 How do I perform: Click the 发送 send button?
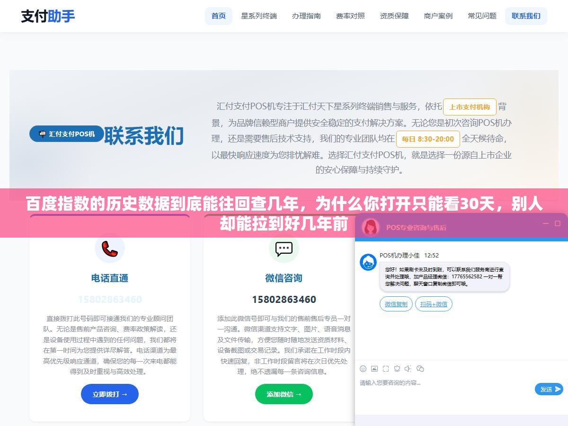pyautogui.click(x=549, y=389)
